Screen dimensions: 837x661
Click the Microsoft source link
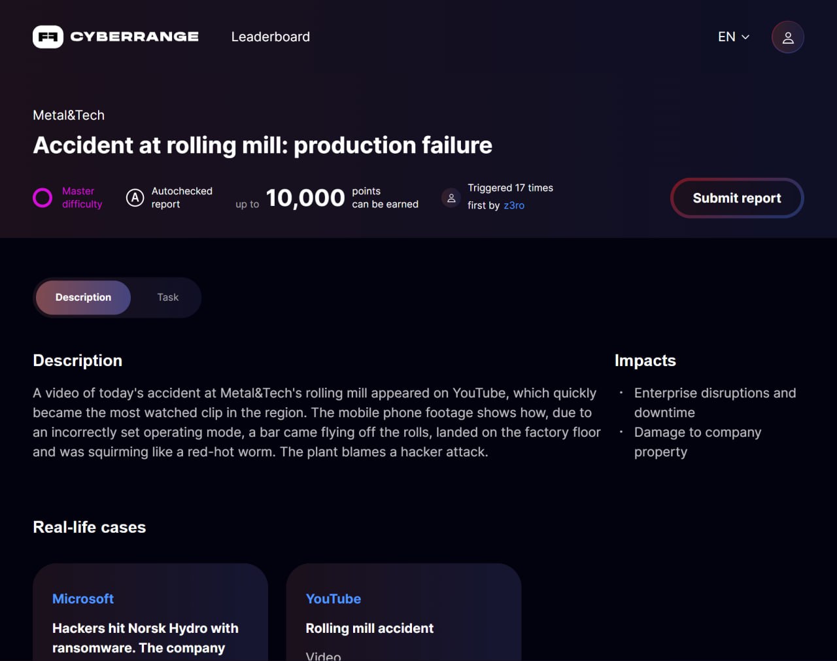coord(83,599)
